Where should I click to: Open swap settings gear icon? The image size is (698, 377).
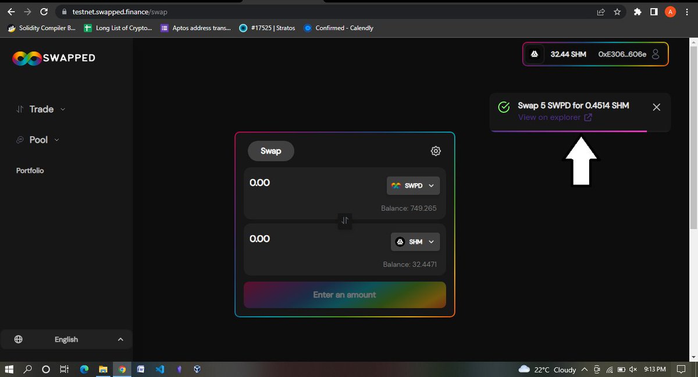point(436,151)
